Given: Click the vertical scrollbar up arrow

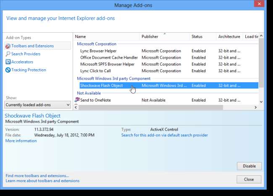Looking at the screenshot, I should [261, 36].
